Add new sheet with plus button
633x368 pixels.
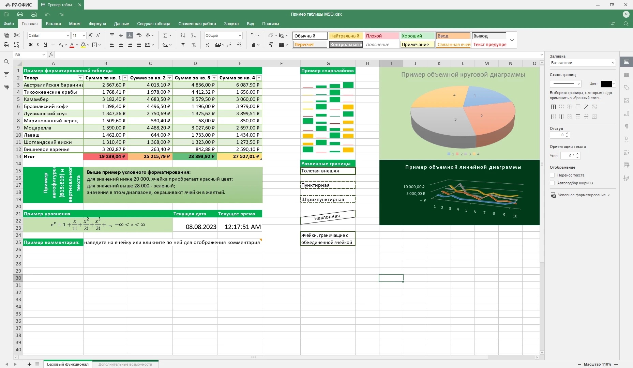click(x=29, y=364)
